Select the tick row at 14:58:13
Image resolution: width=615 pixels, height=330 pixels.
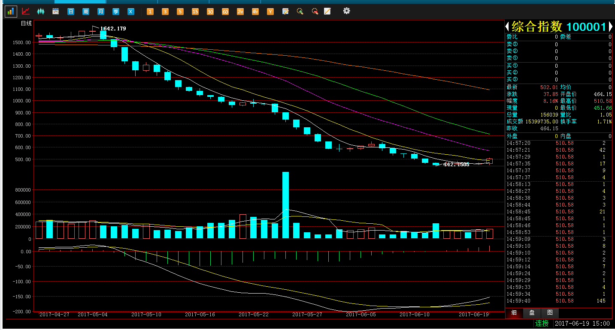[x=559, y=184]
